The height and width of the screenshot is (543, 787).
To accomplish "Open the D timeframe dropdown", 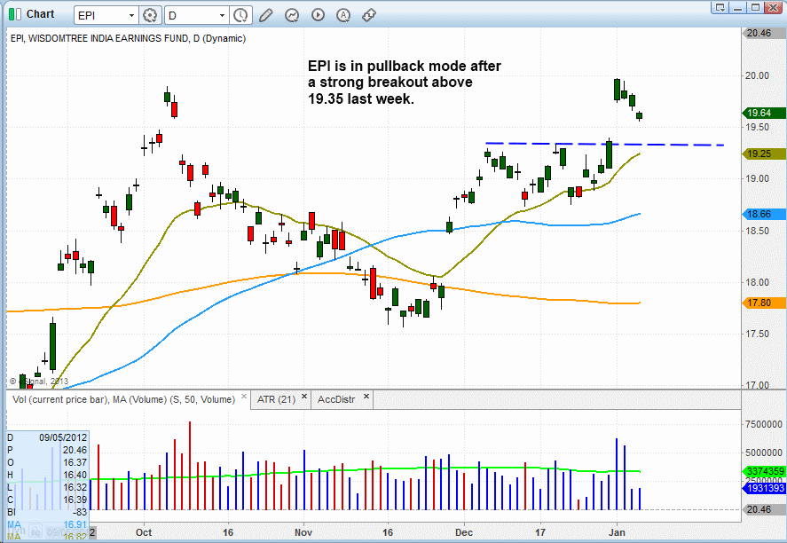I will point(221,15).
